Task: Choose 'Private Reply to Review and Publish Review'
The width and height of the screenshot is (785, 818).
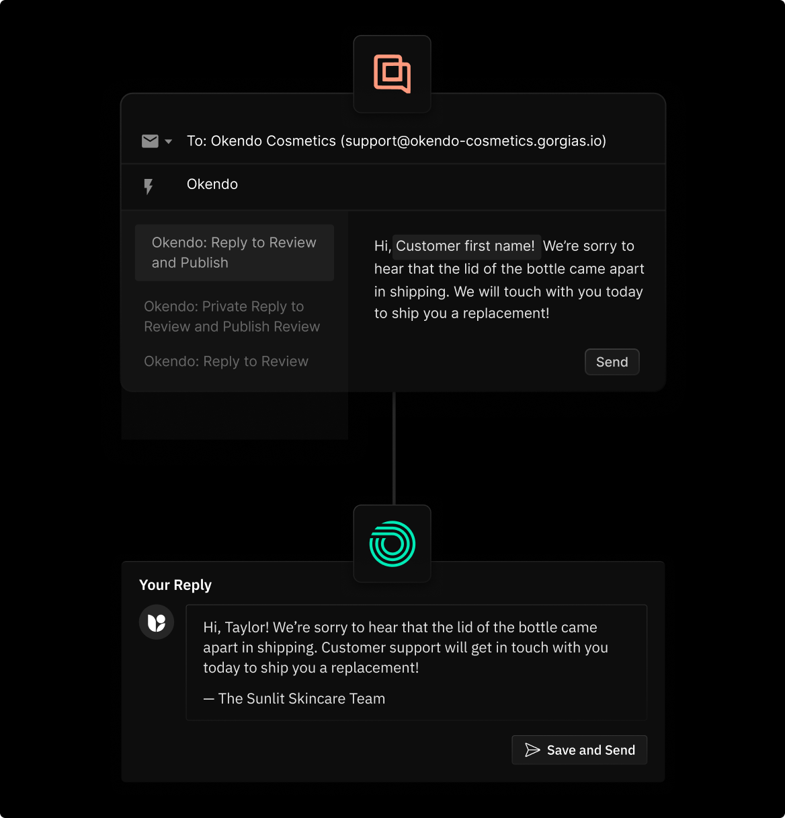Action: 232,316
